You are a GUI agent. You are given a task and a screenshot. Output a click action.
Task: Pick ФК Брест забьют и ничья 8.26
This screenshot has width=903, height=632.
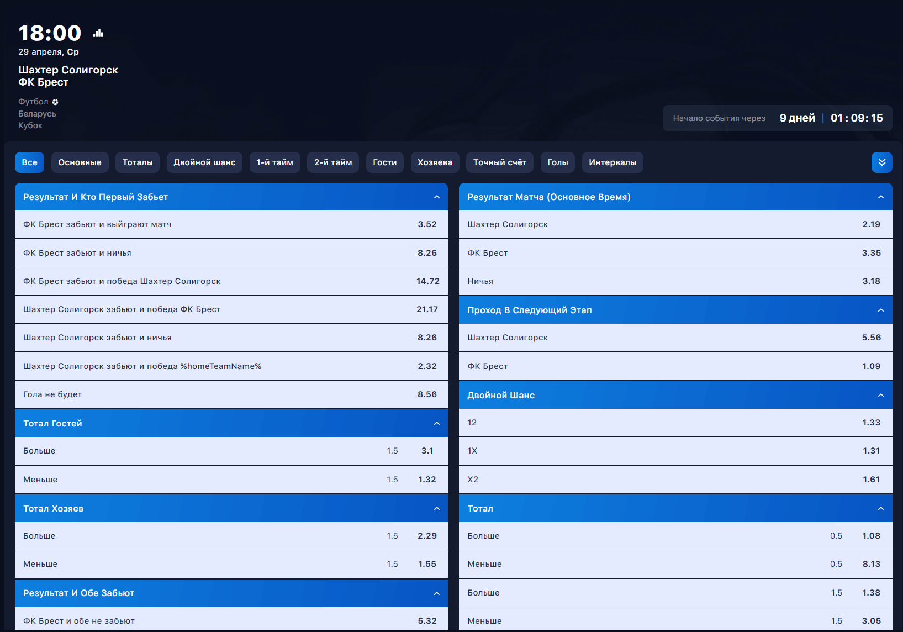click(231, 253)
